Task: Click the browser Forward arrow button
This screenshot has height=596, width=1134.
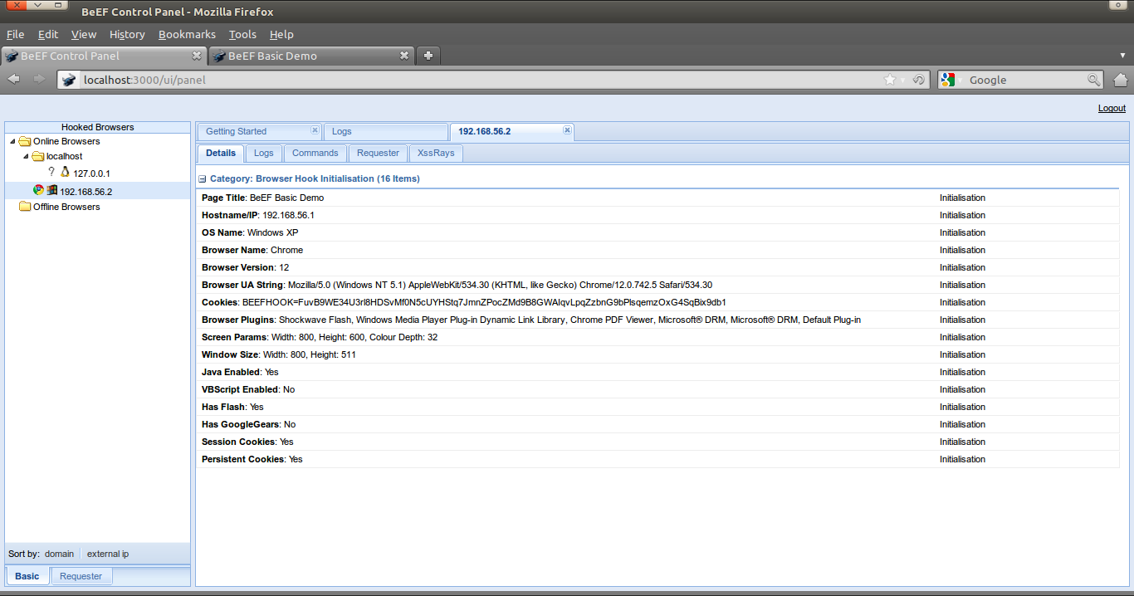Action: pyautogui.click(x=39, y=80)
